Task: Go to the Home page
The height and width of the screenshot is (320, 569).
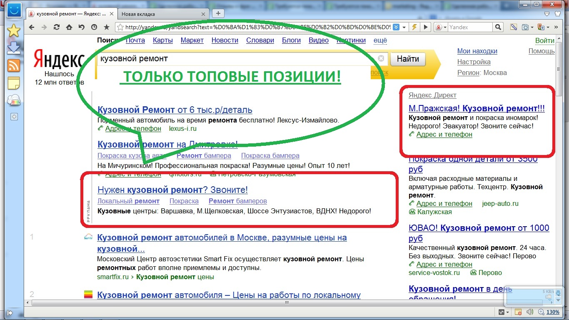Action: (69, 27)
